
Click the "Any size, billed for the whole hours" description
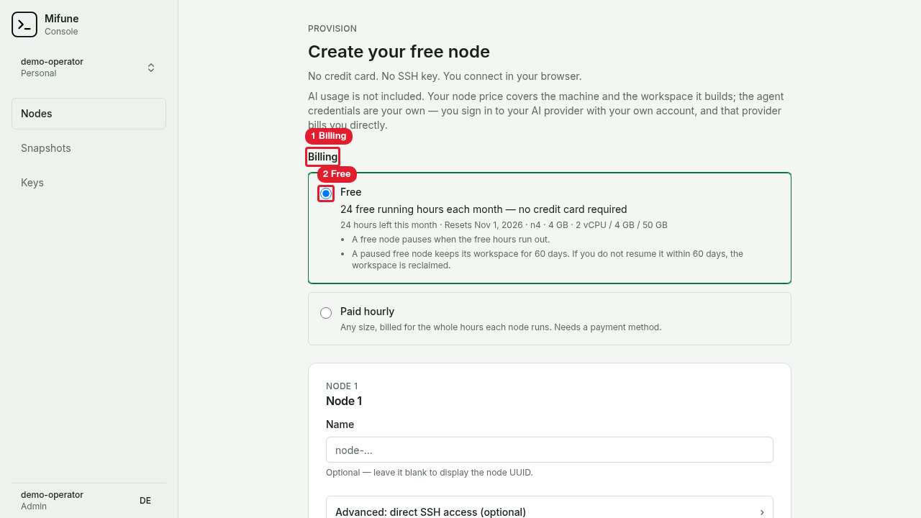tap(501, 327)
